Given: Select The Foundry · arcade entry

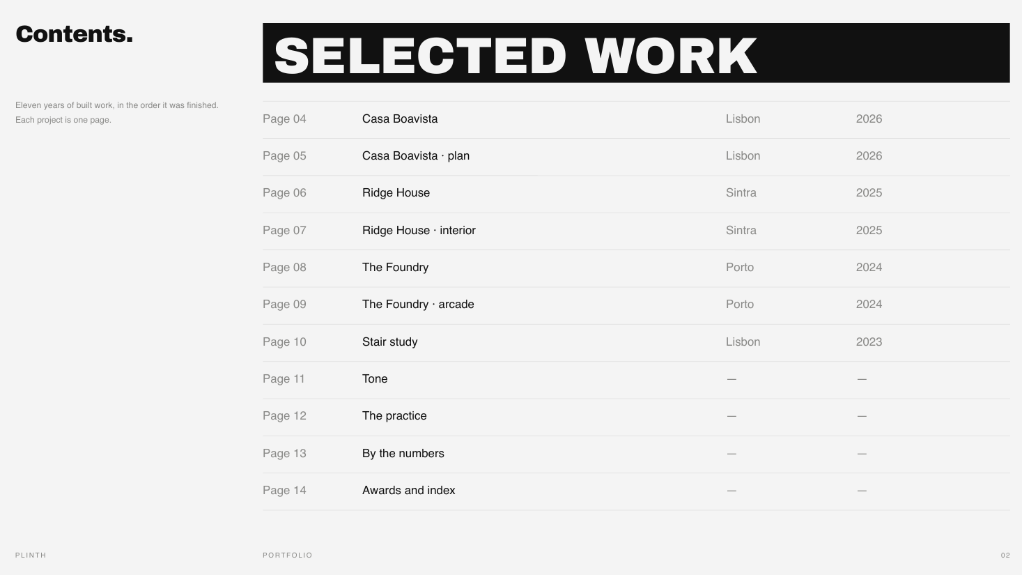Looking at the screenshot, I should [636, 305].
